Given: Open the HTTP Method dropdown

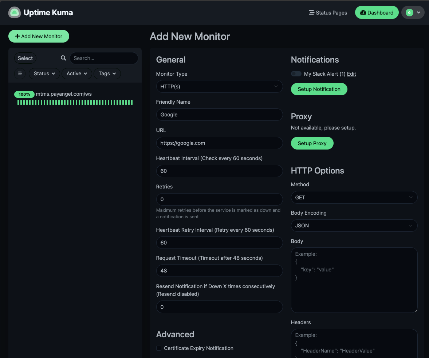Looking at the screenshot, I should click(x=354, y=198).
